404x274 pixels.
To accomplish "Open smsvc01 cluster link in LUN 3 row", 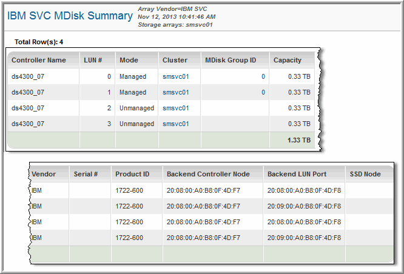I will point(176,124).
